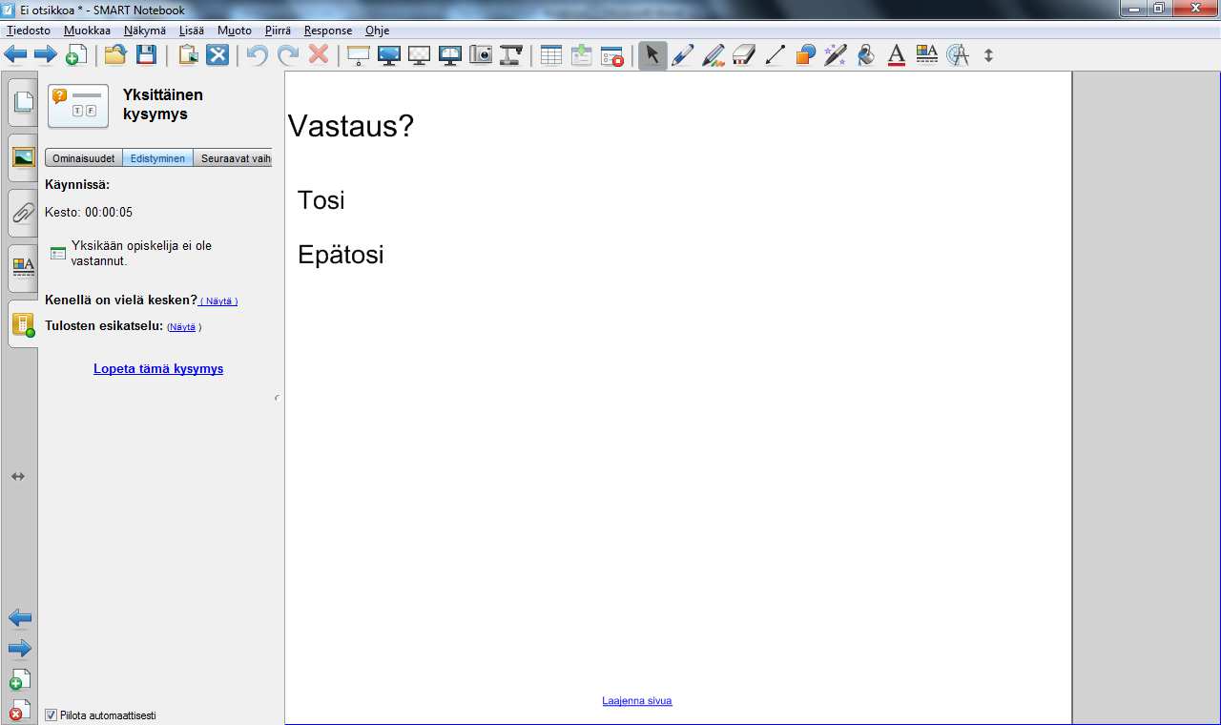Viewport: 1221px width, 725px height.
Task: Open the Properties tool in the toolbar
Action: click(x=927, y=54)
